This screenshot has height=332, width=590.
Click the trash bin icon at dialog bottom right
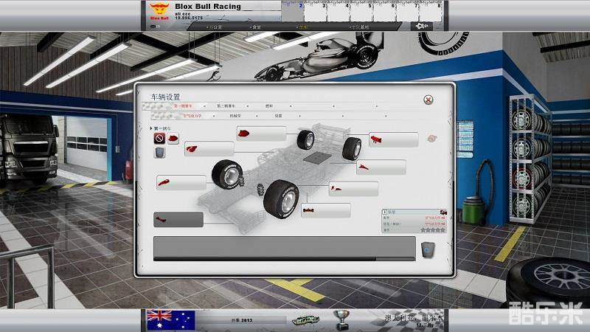(x=428, y=250)
